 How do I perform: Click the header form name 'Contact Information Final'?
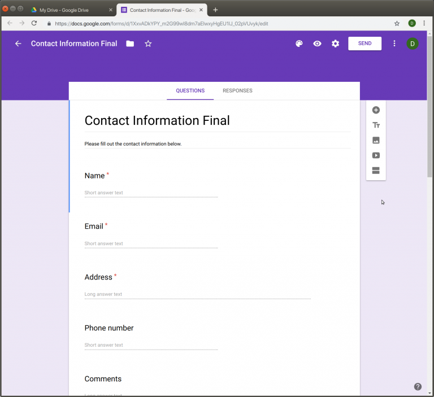74,43
